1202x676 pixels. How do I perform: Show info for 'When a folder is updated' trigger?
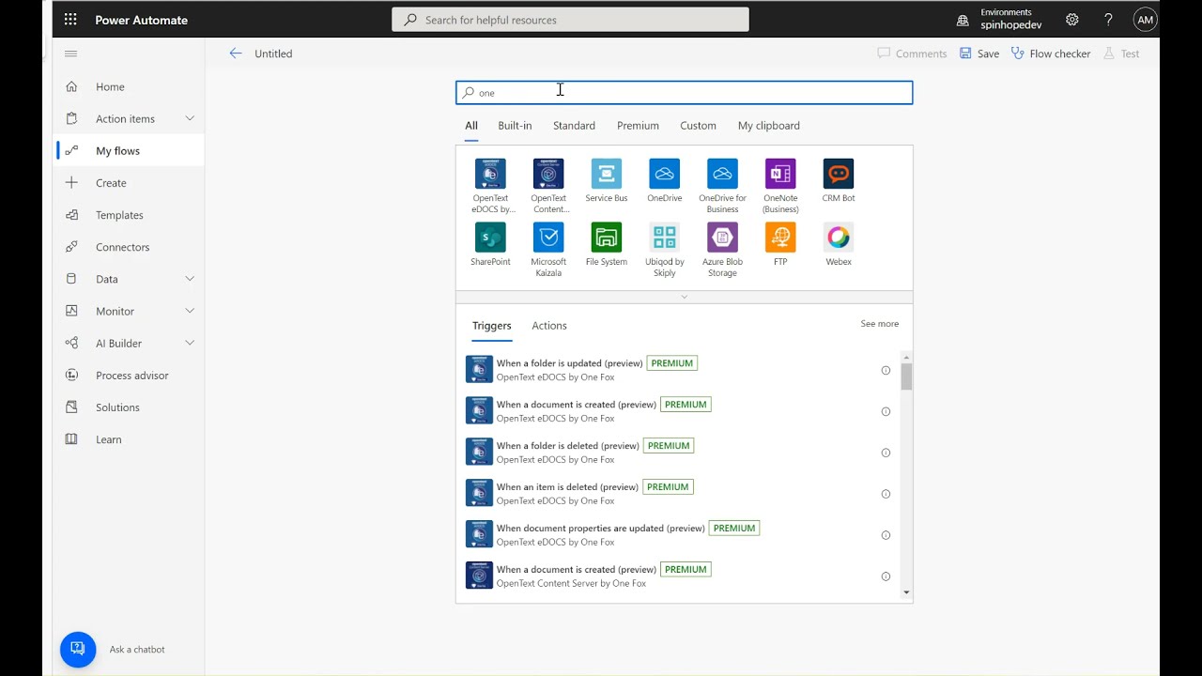coord(886,370)
